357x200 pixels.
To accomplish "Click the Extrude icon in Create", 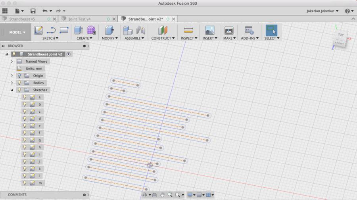I will (x=79, y=30).
